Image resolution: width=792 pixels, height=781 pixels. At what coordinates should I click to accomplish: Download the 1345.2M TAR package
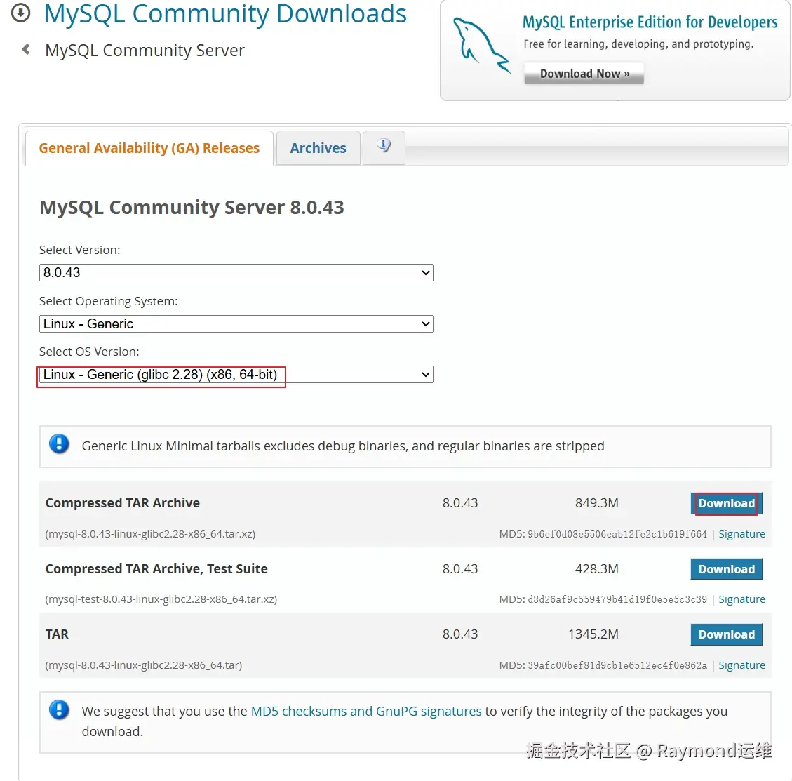(x=726, y=634)
